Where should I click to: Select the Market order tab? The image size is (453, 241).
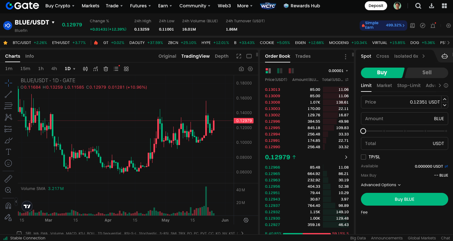[x=384, y=85]
